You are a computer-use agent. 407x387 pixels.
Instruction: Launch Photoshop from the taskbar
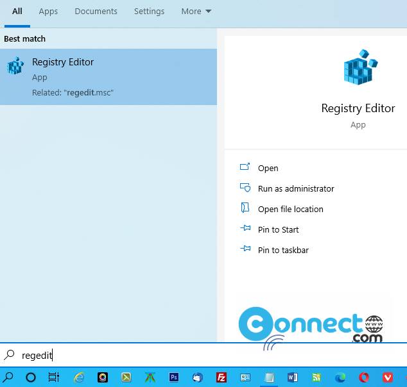click(174, 377)
